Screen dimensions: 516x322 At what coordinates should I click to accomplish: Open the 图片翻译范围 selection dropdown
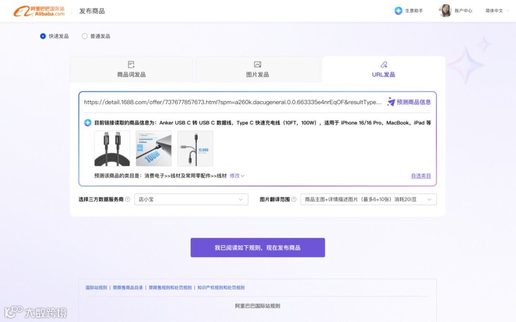[x=368, y=199]
